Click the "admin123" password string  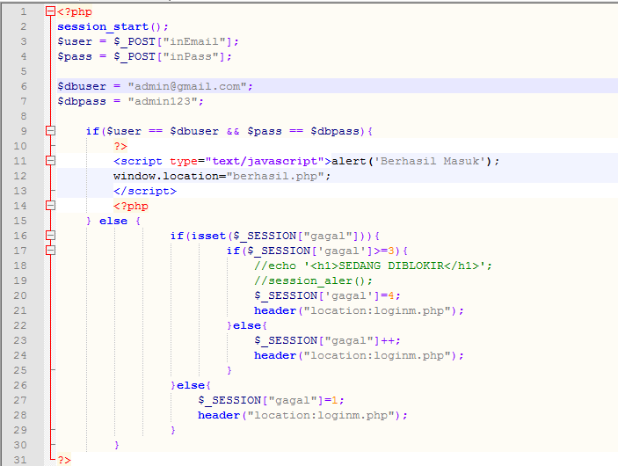(x=163, y=101)
